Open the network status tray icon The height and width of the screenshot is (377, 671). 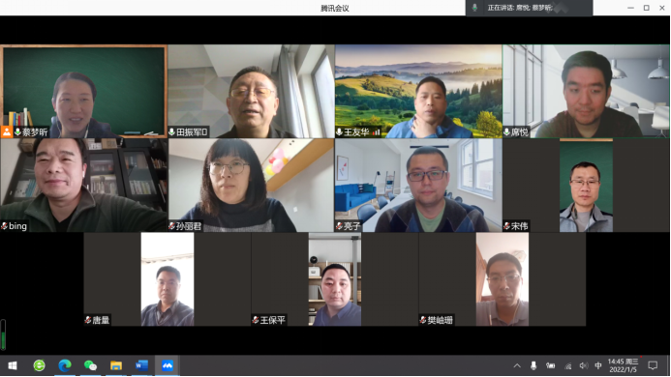point(567,366)
